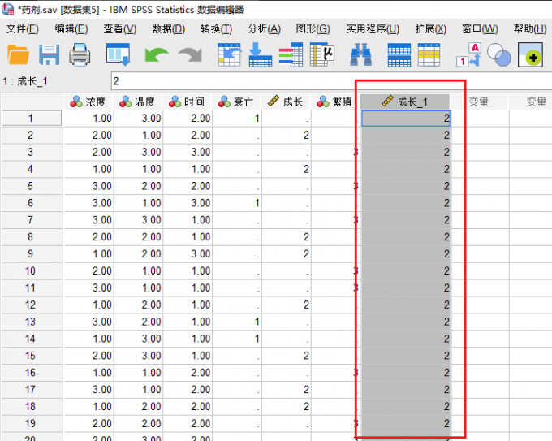Click the Value labels icon
The height and width of the screenshot is (441, 552).
click(469, 55)
